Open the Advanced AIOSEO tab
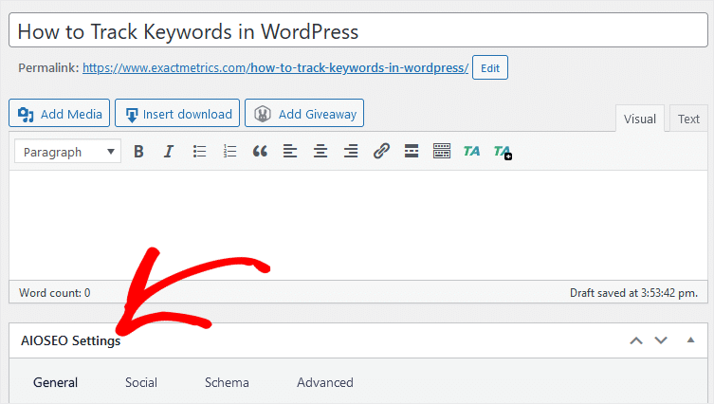 click(x=325, y=382)
